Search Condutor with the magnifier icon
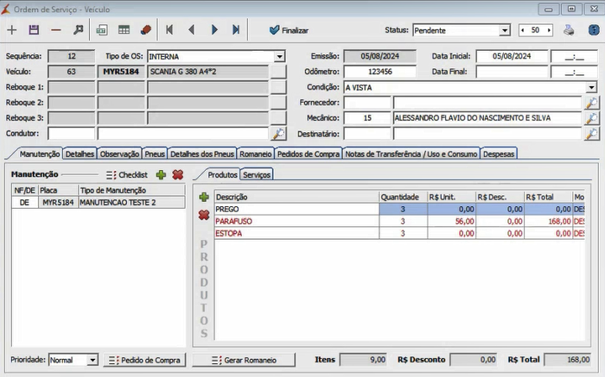The image size is (605, 377). click(x=278, y=134)
